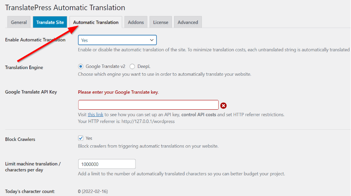351x196 pixels.
Task: Click the Block Crawlers label
Action: click(x=20, y=139)
